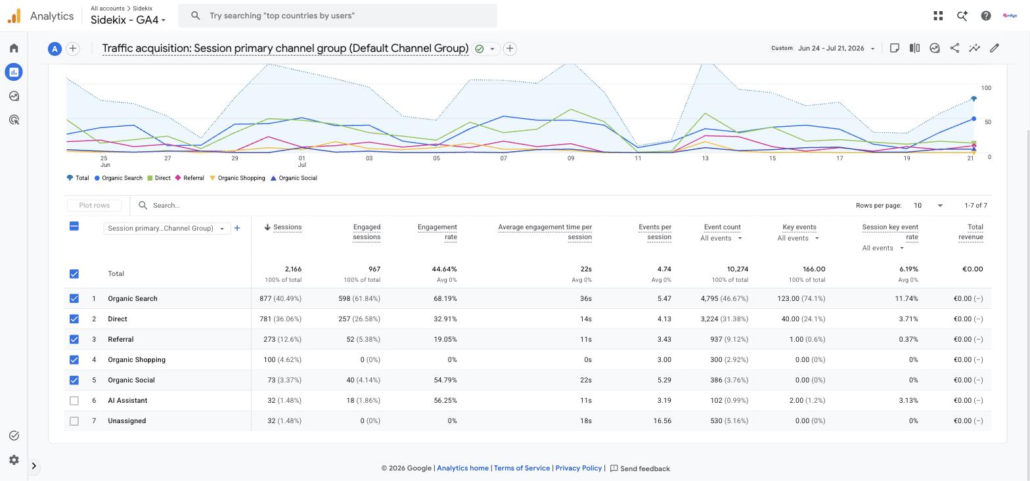Check the Unassigned row checkbox
The image size is (1030, 481).
(74, 421)
